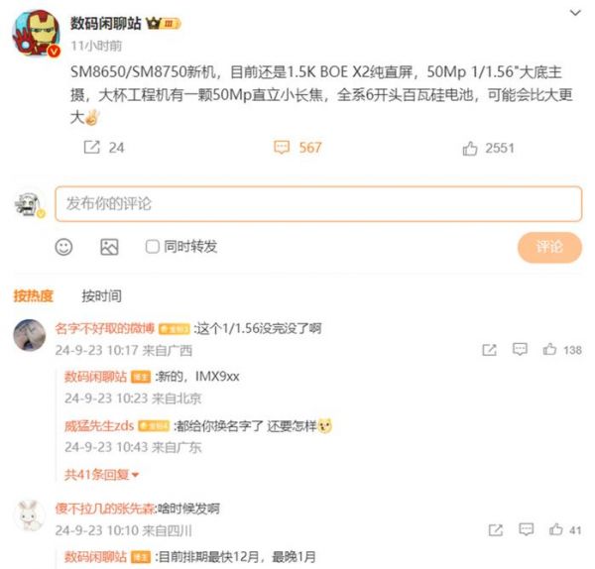This screenshot has width=595, height=569.
Task: Open the post options chevron menu
Action: tap(575, 13)
